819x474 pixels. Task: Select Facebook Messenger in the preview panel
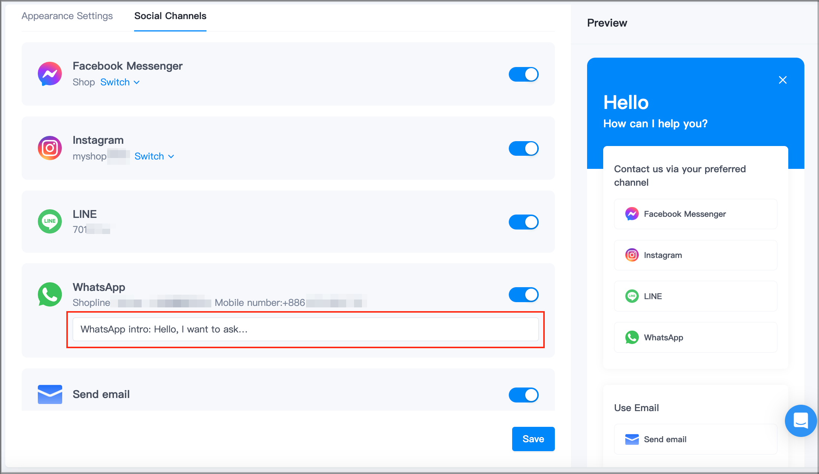pyautogui.click(x=695, y=214)
